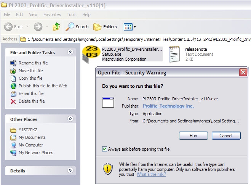Select the PL2303 Setup.exe file icon
This screenshot has height=185, width=251.
92,54
